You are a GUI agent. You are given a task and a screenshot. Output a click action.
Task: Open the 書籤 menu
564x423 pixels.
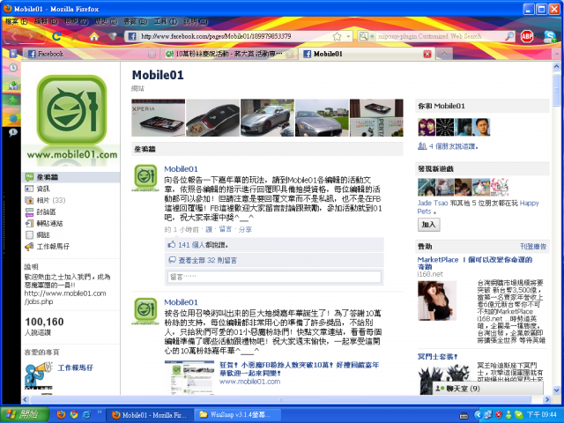[x=136, y=21]
